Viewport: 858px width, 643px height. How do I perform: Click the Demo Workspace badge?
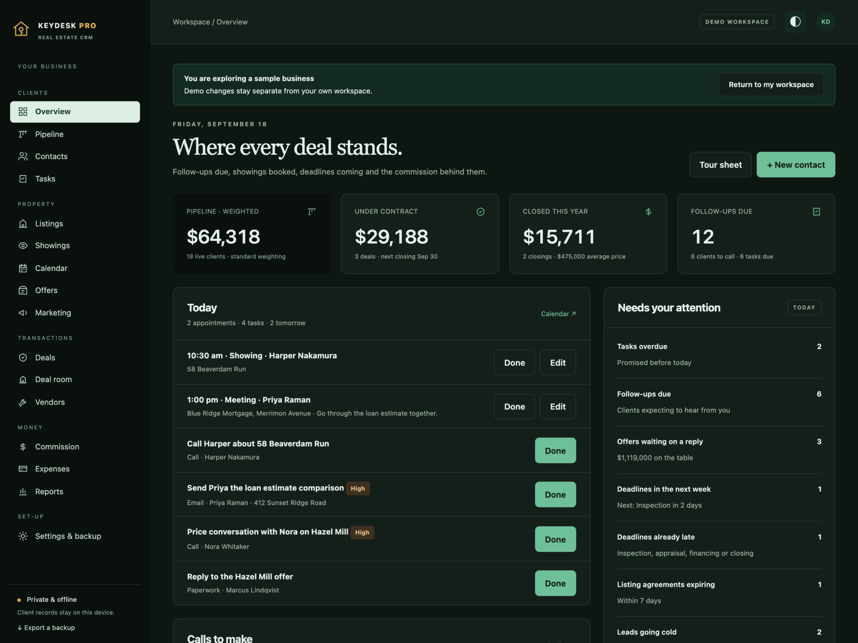coord(737,22)
